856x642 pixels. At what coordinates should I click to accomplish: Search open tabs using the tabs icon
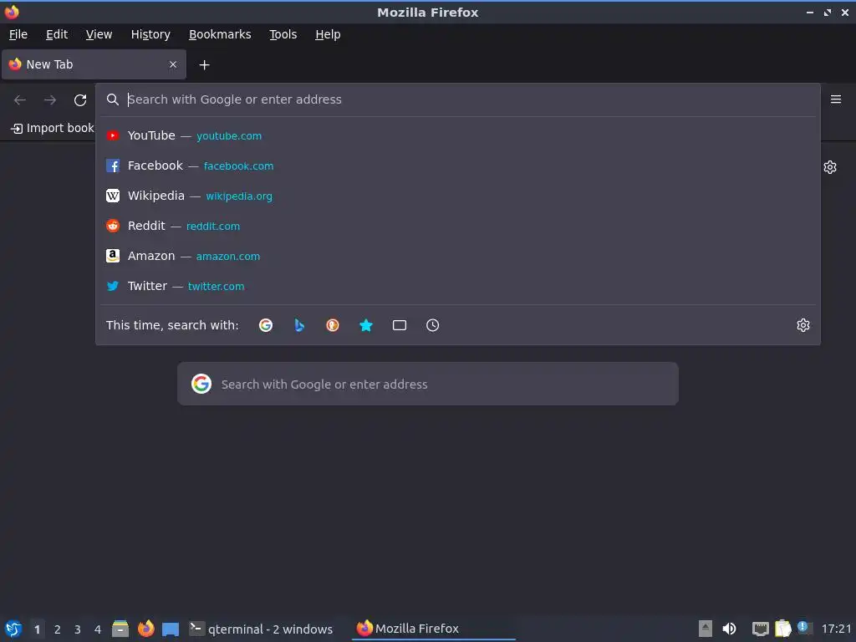pos(400,325)
